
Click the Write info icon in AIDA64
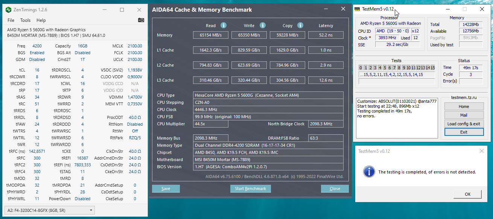(x=263, y=25)
